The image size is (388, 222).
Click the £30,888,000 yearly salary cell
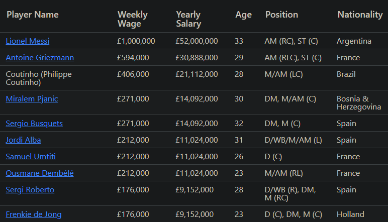[197, 58]
